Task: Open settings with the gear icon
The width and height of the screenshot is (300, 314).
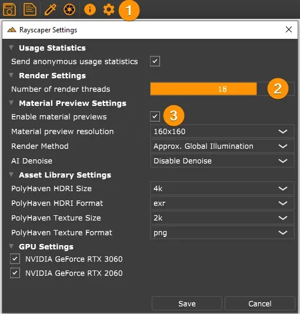Action: [109, 9]
